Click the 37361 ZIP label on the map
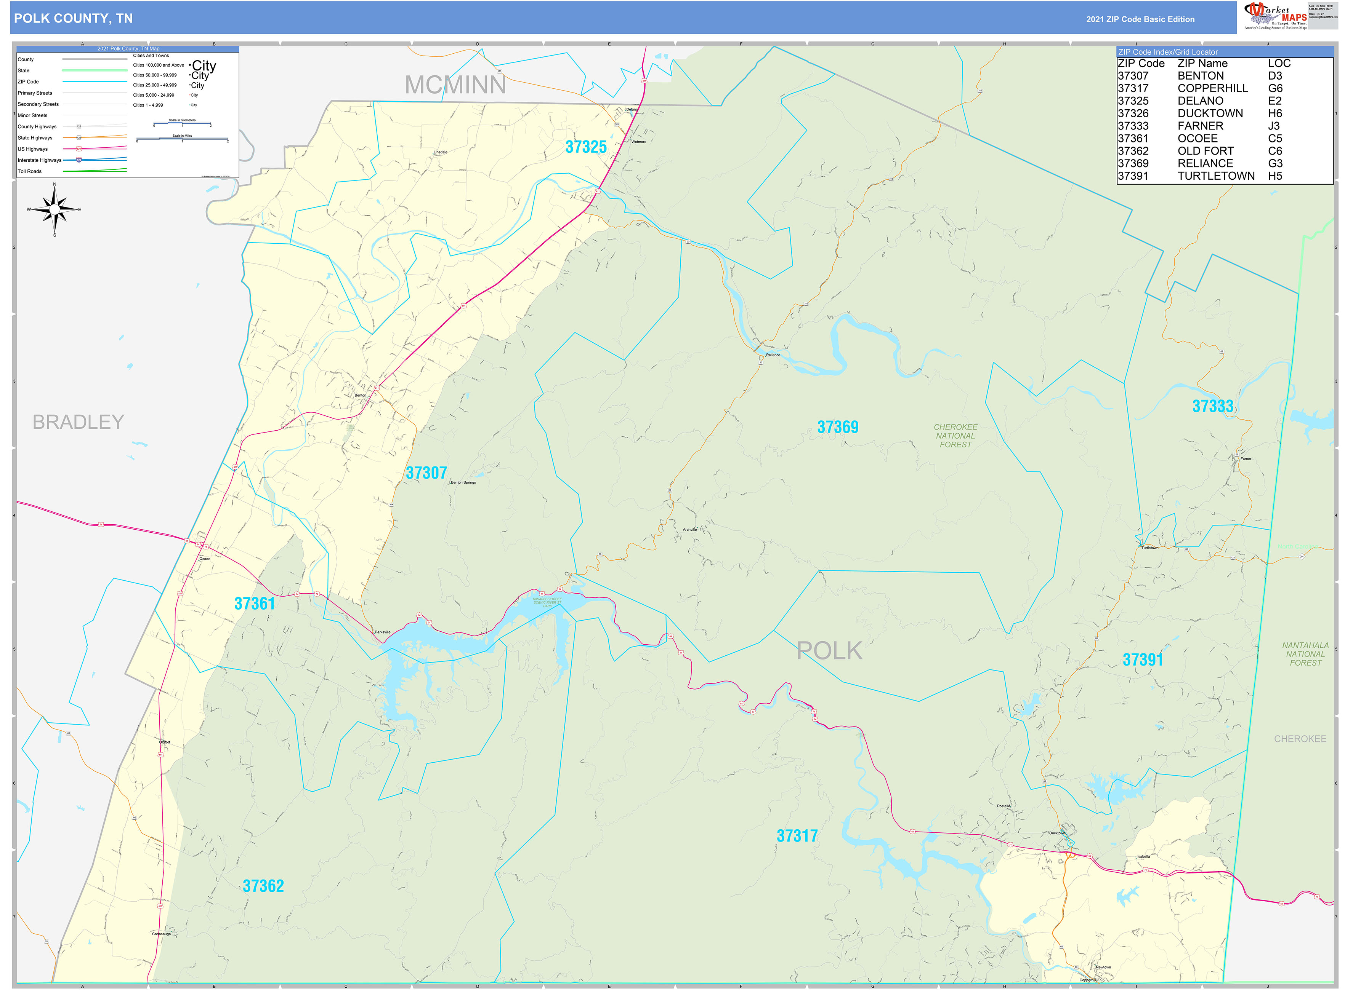1345x990 pixels. [254, 604]
